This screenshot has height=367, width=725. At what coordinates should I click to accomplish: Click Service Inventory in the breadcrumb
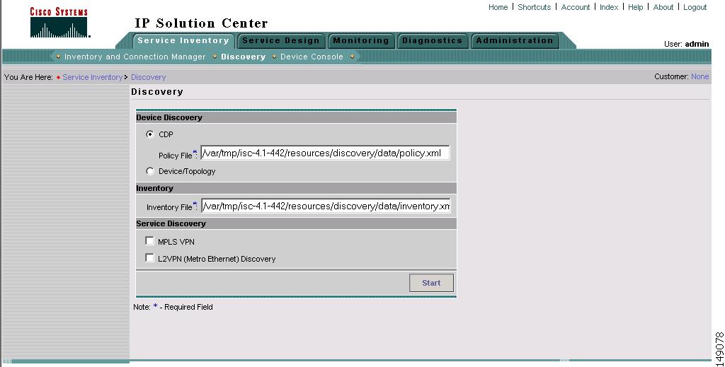click(93, 77)
